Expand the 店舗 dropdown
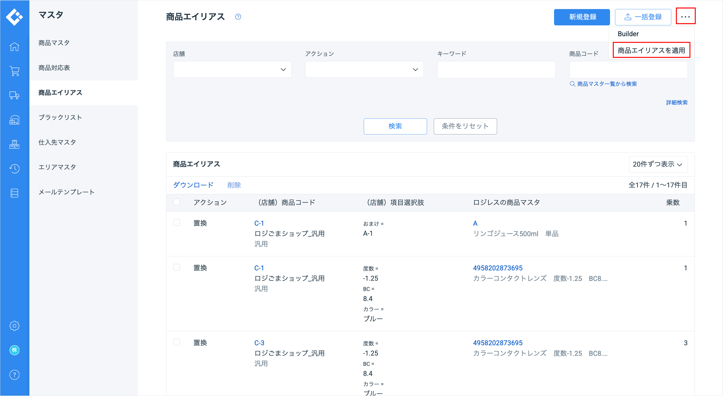 tap(232, 69)
